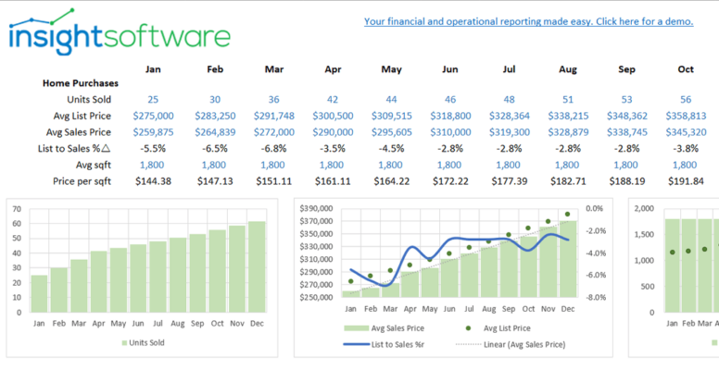
Task: Click the insightsoftware logo
Action: point(120,32)
